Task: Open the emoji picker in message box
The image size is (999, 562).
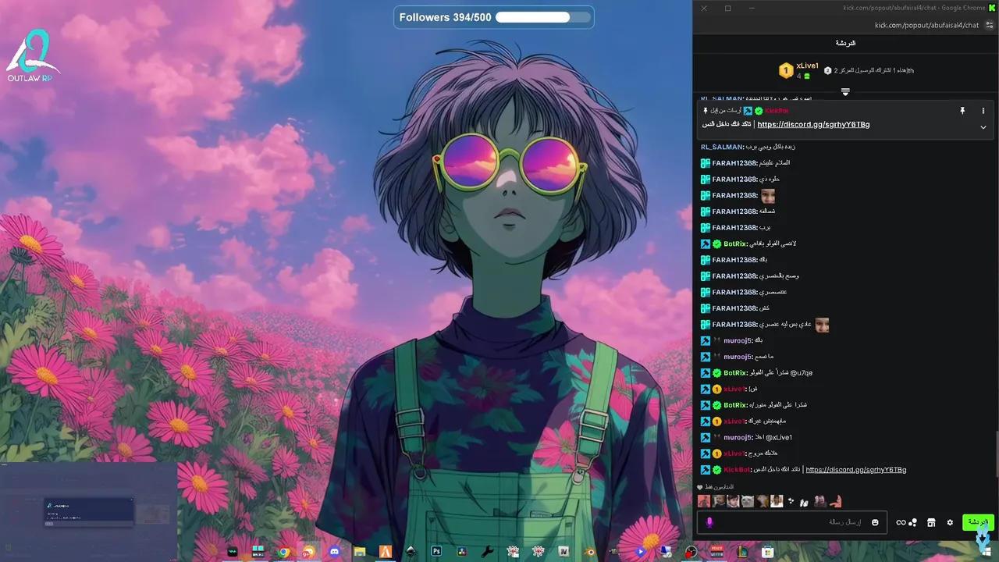Action: click(875, 522)
